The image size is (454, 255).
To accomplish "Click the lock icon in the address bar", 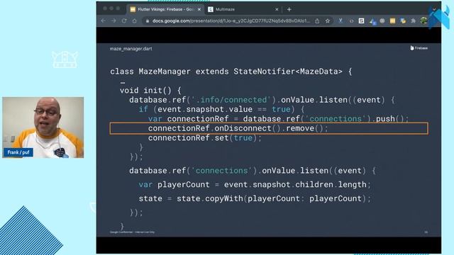I will click(x=148, y=21).
